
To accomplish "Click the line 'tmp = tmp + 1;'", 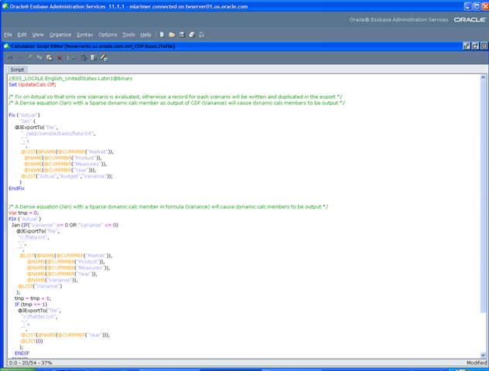I will click(32, 298).
